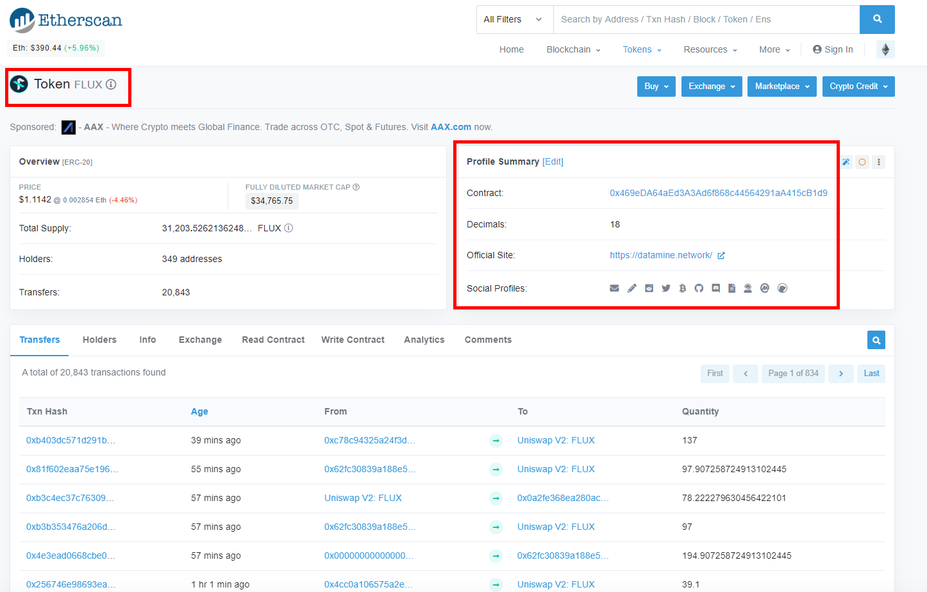This screenshot has height=592, width=927.
Task: Switch to the Exchange tab
Action: (200, 340)
